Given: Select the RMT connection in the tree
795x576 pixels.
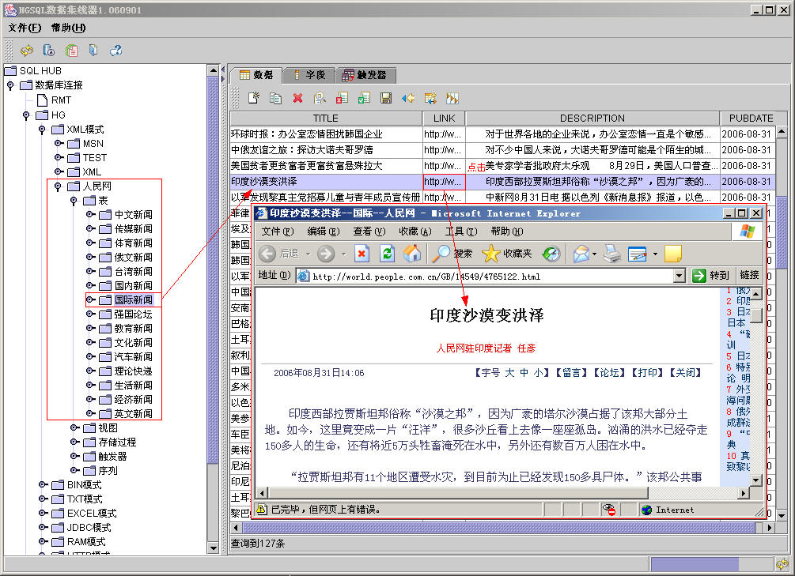Looking at the screenshot, I should pos(61,100).
